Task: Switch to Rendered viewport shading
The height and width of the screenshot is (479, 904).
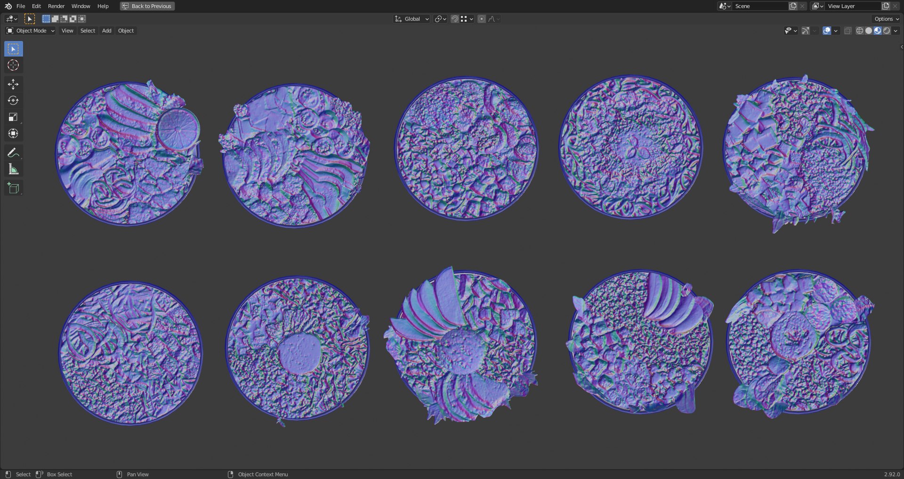Action: (887, 31)
